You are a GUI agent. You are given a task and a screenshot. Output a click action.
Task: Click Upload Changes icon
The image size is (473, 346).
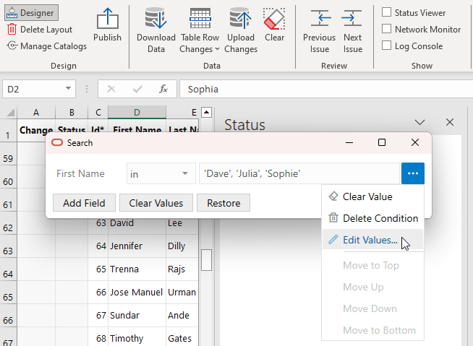tap(241, 19)
